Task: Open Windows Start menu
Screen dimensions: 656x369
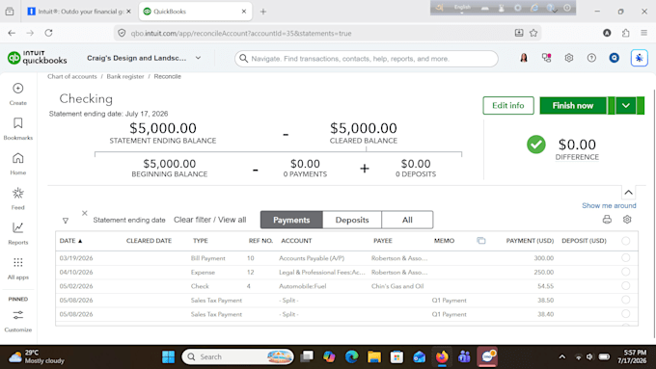Action: (168, 356)
